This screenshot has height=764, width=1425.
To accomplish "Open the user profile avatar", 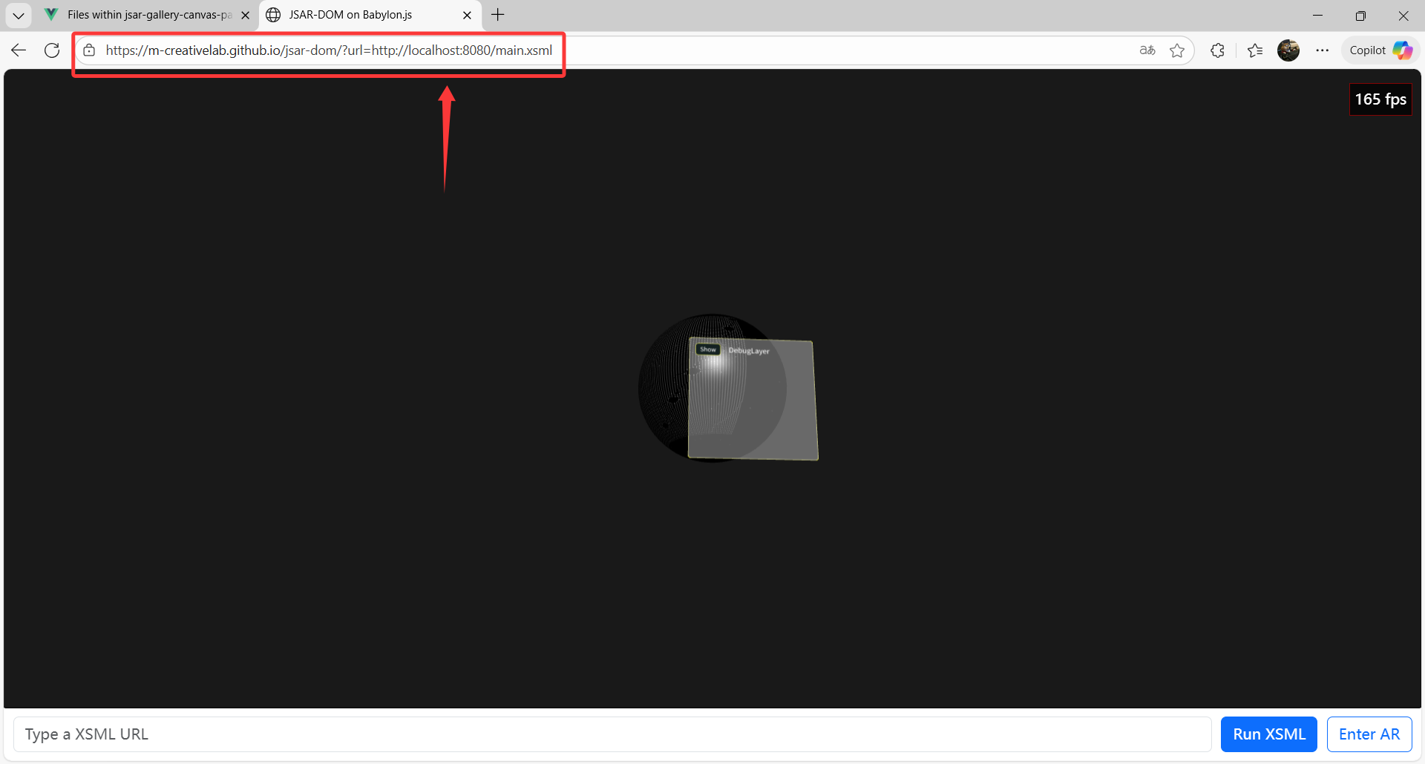I will [x=1288, y=50].
